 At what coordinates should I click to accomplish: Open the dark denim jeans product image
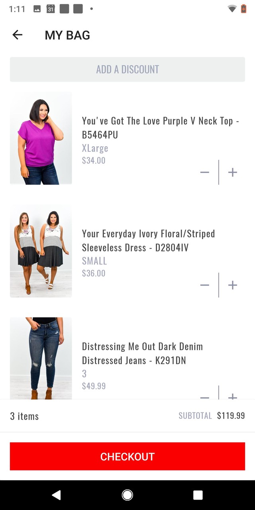(x=41, y=358)
